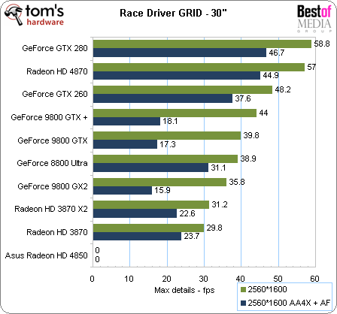Viewport: 337px width, 314px height.
Task: Click the x-axis tick label 60
Action: 314,279
